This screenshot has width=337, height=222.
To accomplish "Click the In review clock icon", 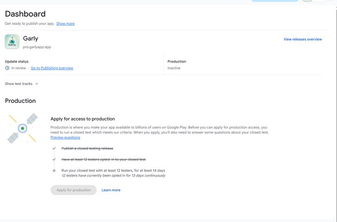I will pos(7,68).
